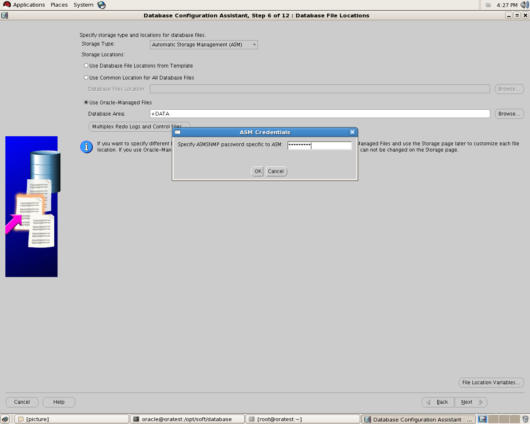
Task: Open ASM Credentials dialog window menu icon
Action: [178, 132]
